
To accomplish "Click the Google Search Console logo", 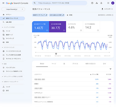I will [x=17, y=3].
